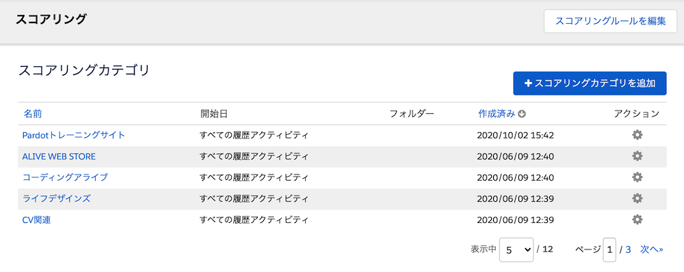684x272 pixels.
Task: Open the コーディングアライブ category link
Action: [65, 177]
